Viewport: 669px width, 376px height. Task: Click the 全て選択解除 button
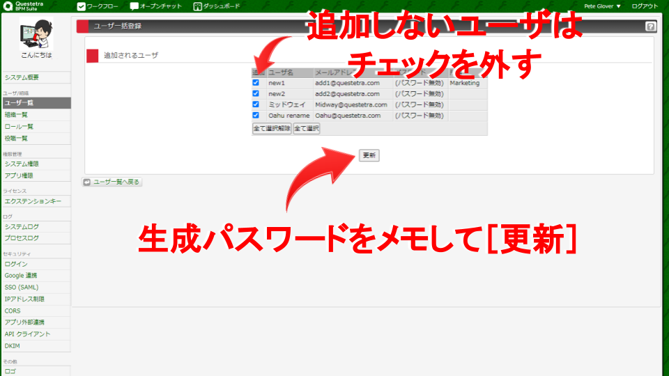point(272,129)
